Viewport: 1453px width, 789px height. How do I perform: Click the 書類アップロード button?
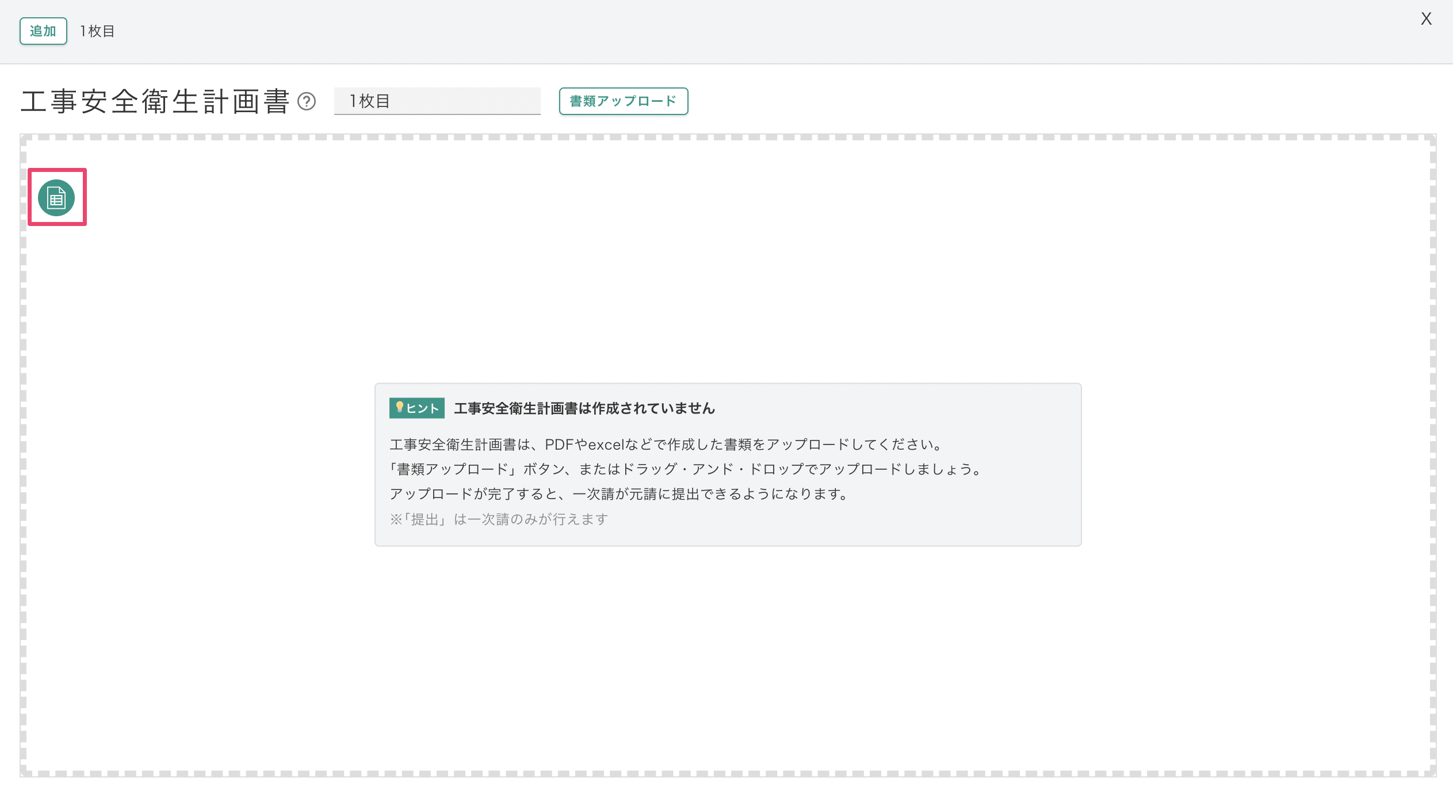click(x=623, y=101)
